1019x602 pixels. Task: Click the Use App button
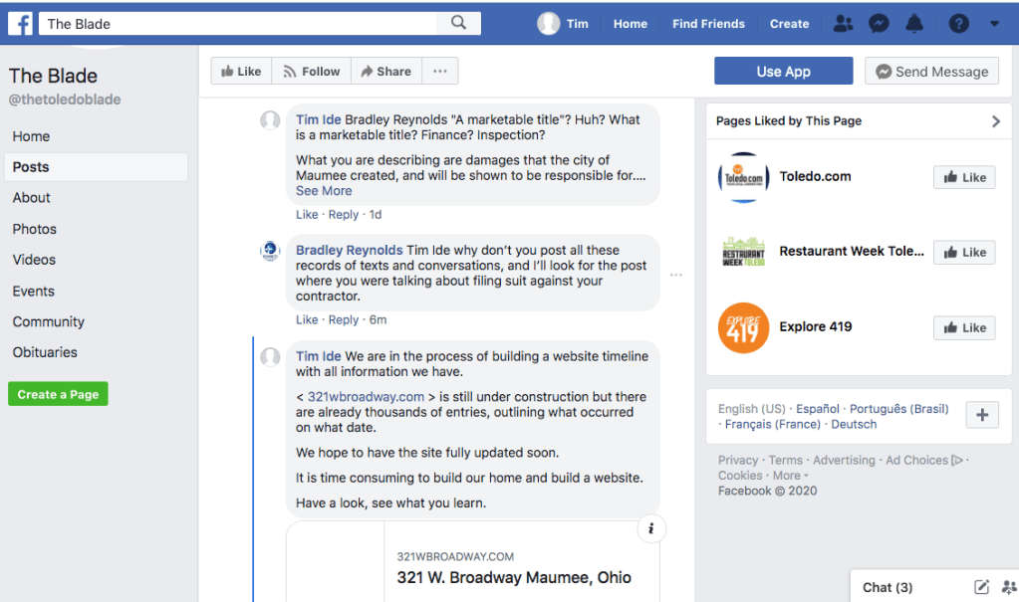pyautogui.click(x=783, y=72)
